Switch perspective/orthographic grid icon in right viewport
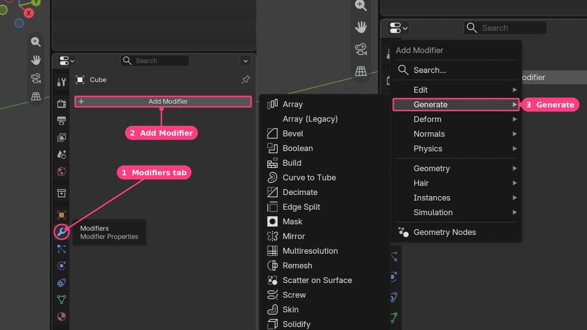The image size is (587, 330). [x=361, y=70]
